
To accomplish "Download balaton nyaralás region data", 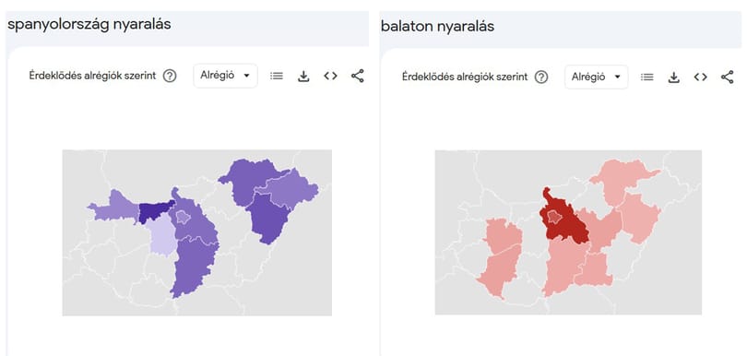I will [673, 77].
